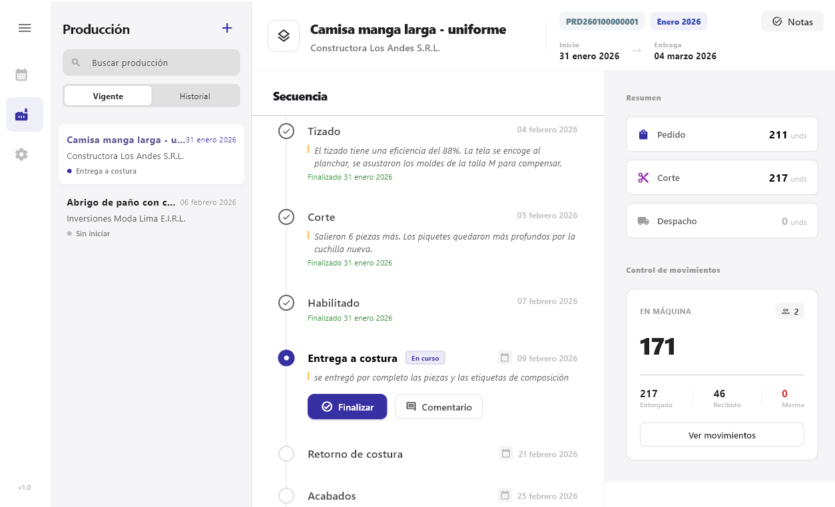Select the Vigente tab
The height and width of the screenshot is (507, 835).
[108, 96]
